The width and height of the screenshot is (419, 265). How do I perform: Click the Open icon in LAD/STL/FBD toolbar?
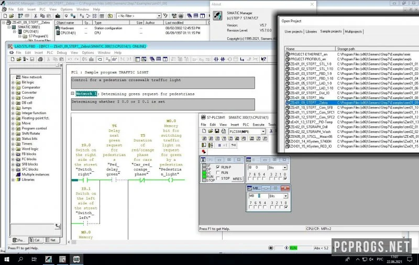pyautogui.click(x=19, y=59)
